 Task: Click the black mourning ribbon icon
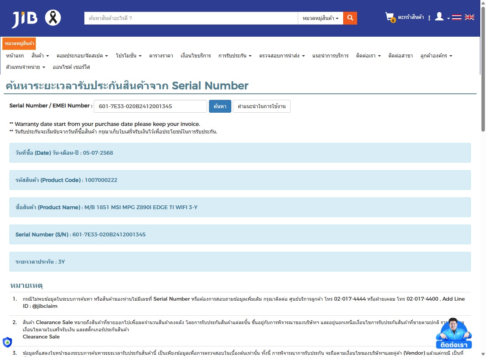[53, 18]
